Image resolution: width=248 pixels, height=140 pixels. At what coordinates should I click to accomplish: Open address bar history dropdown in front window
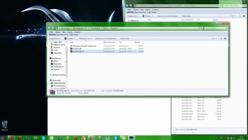199,28
